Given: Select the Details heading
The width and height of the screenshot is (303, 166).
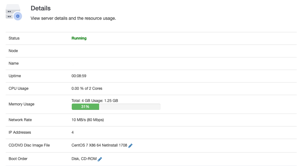Looking at the screenshot, I should tap(41, 8).
